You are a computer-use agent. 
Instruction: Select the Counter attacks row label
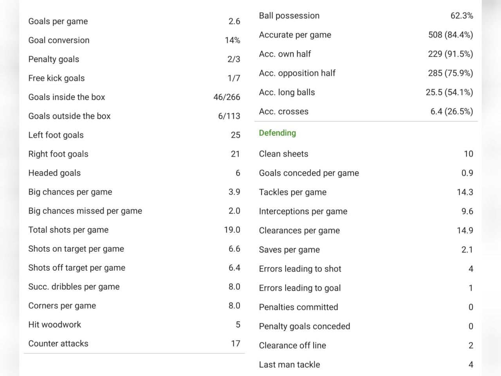click(x=58, y=343)
